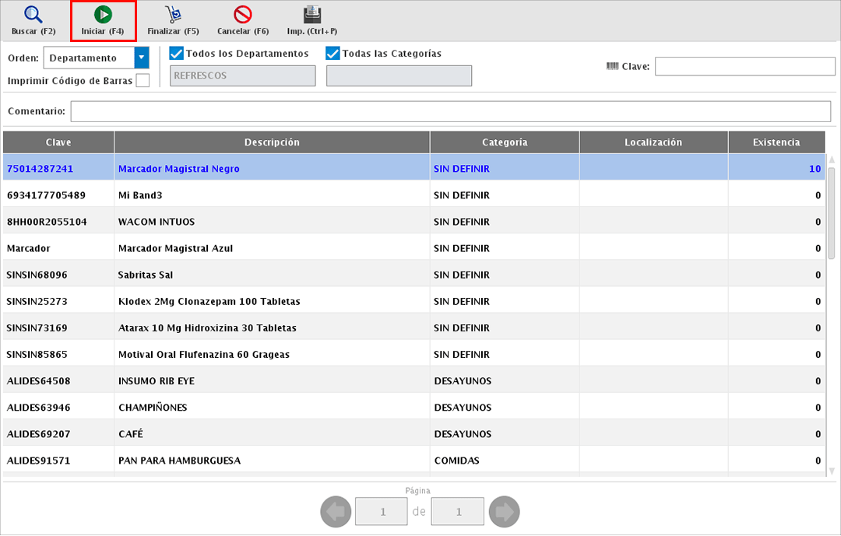The height and width of the screenshot is (536, 841).
Task: Start inventory with Iniciar (F4) icon
Action: pos(103,15)
